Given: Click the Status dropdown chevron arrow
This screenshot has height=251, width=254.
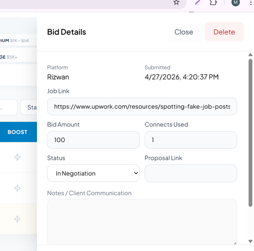Looking at the screenshot, I should tap(136, 173).
